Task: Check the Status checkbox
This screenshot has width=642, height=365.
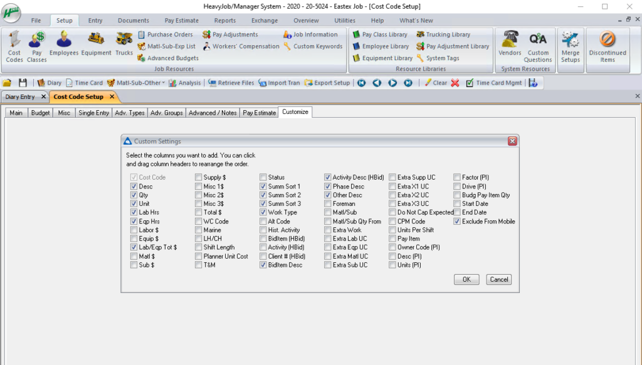Action: (x=263, y=177)
